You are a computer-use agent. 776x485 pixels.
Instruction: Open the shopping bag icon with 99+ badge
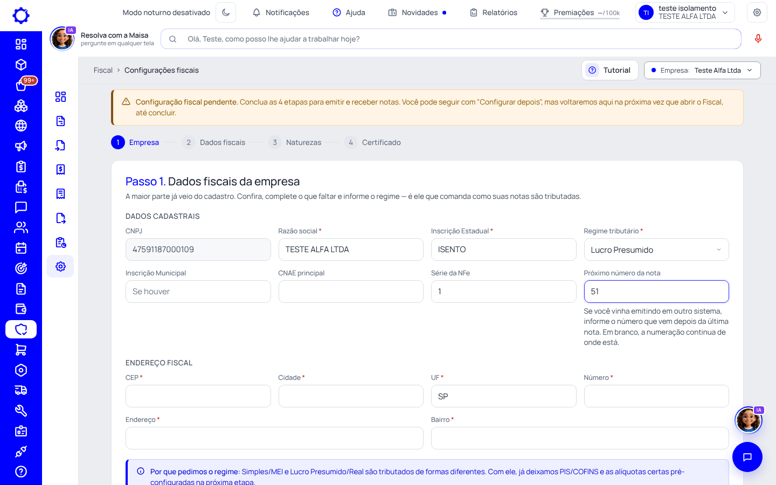point(21,85)
